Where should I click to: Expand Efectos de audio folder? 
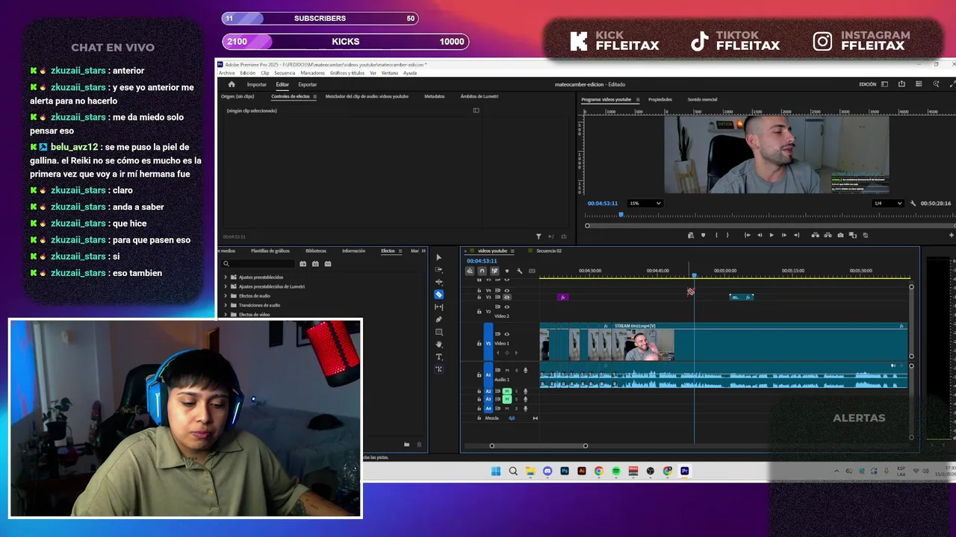[226, 296]
